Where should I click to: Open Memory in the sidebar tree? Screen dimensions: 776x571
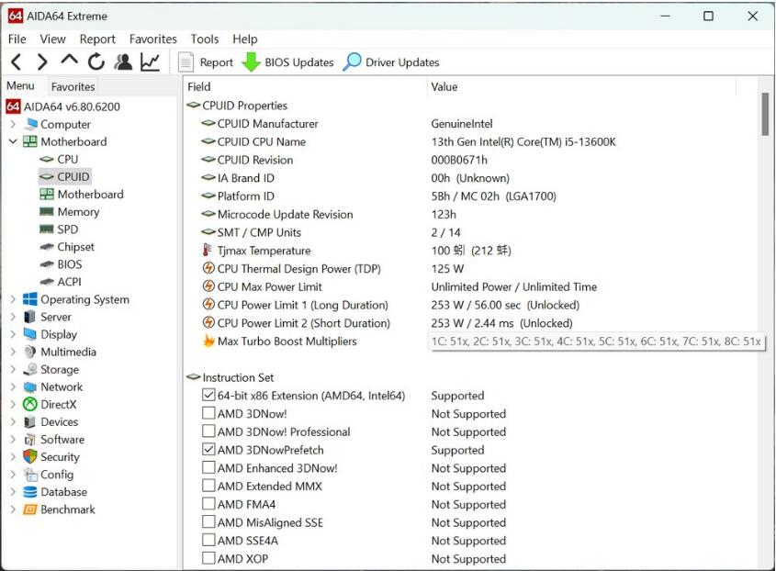click(69, 212)
